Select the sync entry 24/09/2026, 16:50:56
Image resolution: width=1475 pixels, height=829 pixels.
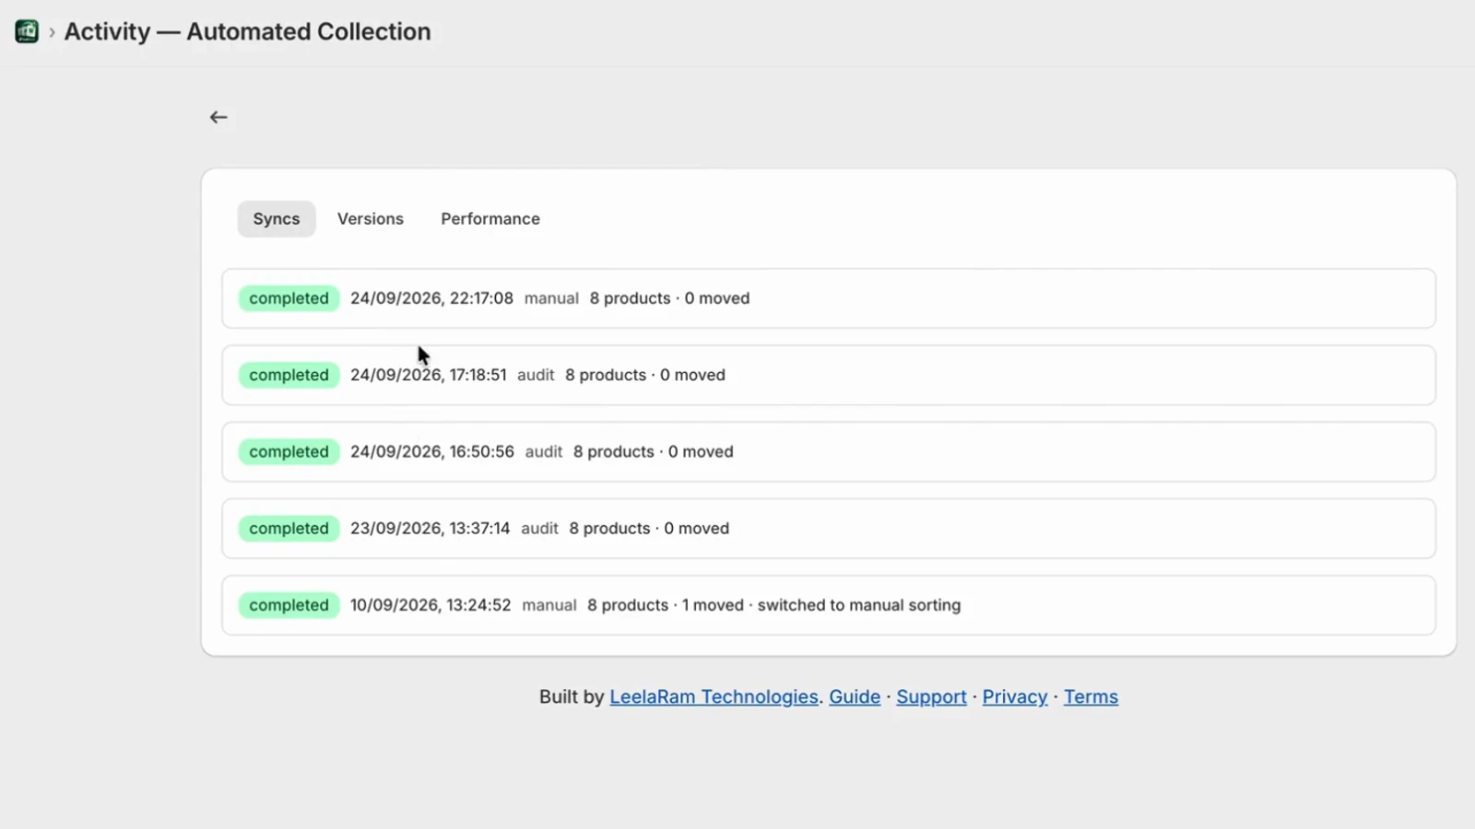[829, 451]
